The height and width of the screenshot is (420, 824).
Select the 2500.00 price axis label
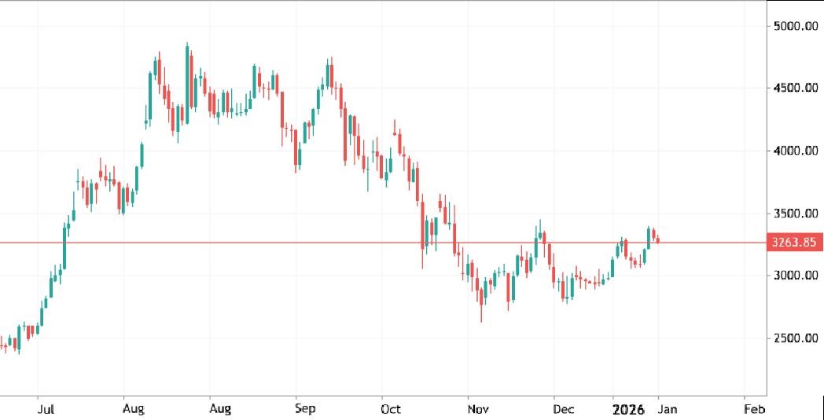pos(795,338)
